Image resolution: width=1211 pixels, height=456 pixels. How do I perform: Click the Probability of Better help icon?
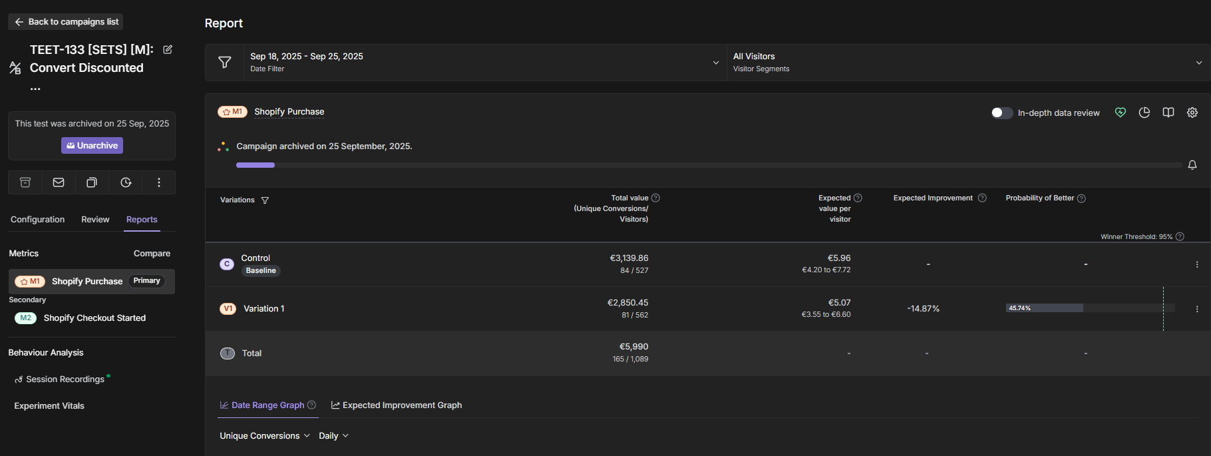[1081, 198]
